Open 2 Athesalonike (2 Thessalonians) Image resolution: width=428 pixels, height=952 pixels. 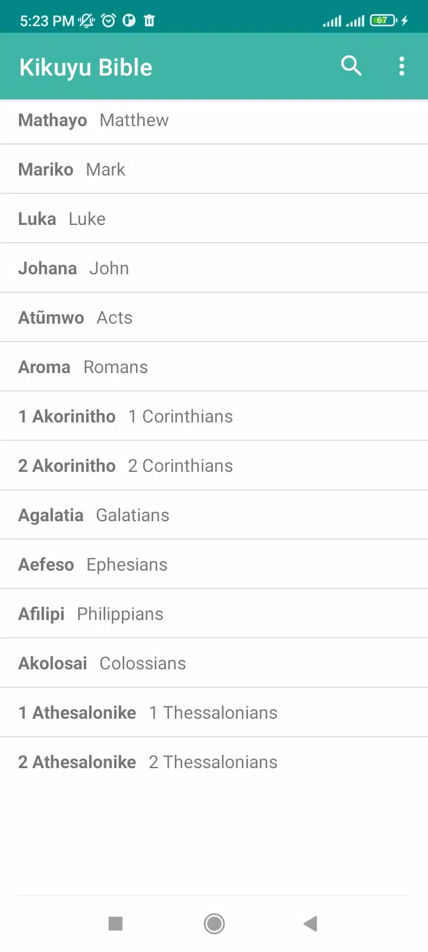[x=214, y=762]
